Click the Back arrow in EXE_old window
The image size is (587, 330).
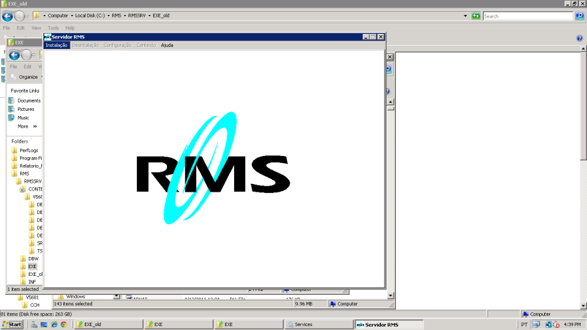(7, 16)
